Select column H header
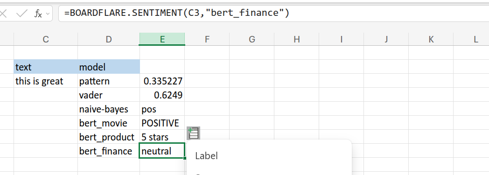The height and width of the screenshot is (175, 489). pos(297,39)
